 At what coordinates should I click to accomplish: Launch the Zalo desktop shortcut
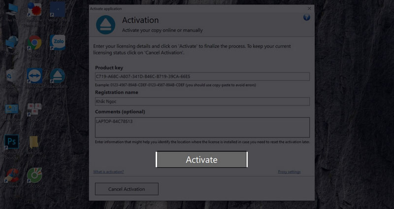(58, 45)
